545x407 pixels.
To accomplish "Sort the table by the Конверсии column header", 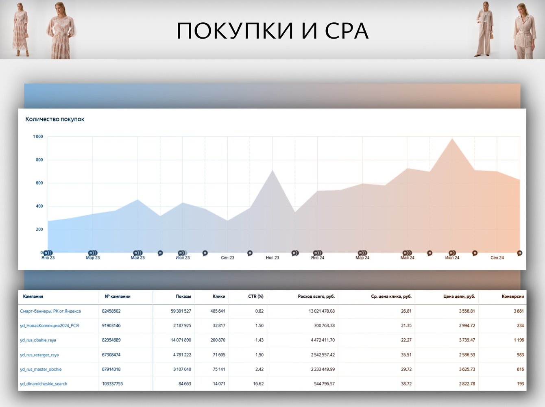I will [x=513, y=296].
